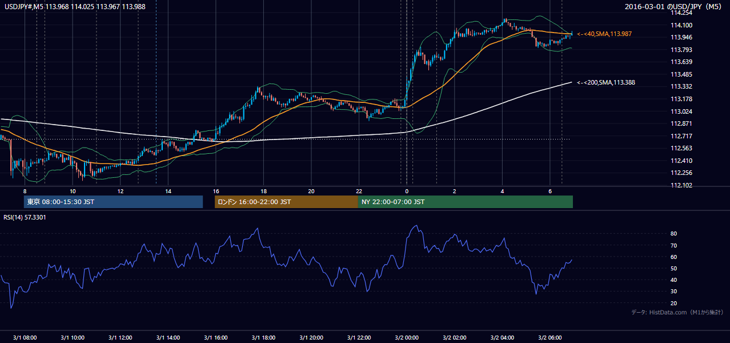Click the 3/1 10:00 time axis label
This screenshot has height=343, width=730.
(x=73, y=337)
